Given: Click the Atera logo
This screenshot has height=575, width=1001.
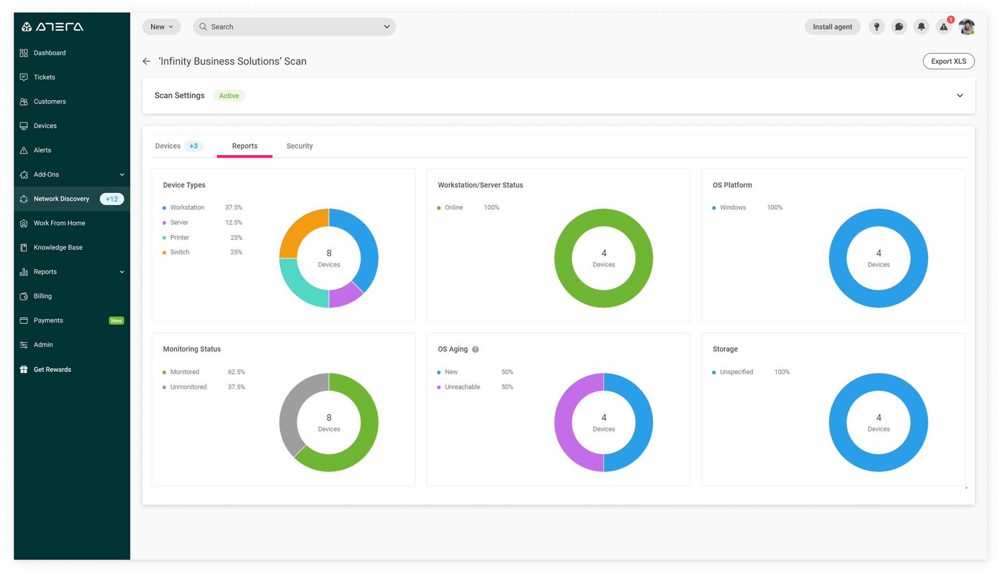Looking at the screenshot, I should pos(52,27).
